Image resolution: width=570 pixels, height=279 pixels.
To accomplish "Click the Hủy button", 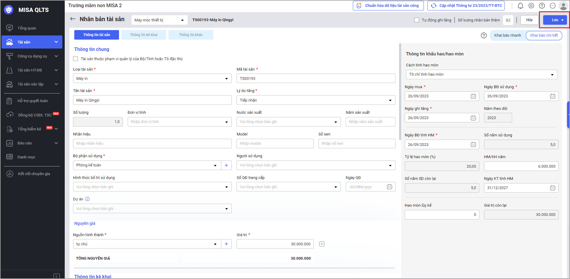I will point(529,20).
